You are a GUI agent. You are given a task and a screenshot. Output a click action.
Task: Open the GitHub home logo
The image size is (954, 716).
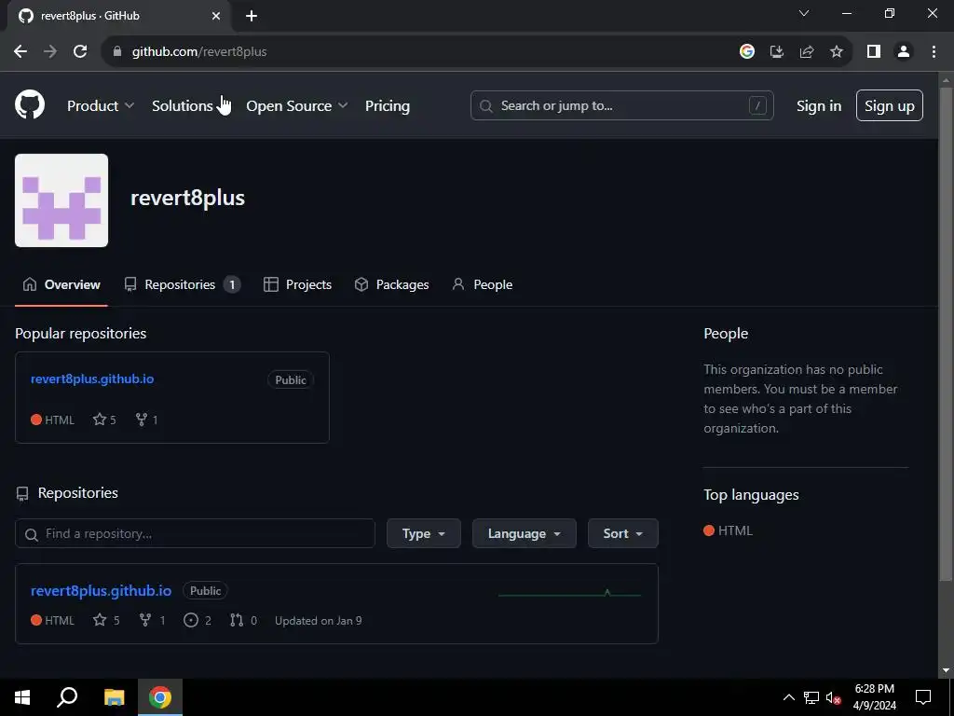[30, 104]
